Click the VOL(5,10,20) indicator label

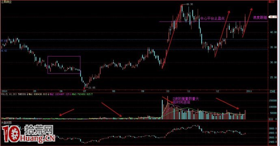tap(9, 94)
